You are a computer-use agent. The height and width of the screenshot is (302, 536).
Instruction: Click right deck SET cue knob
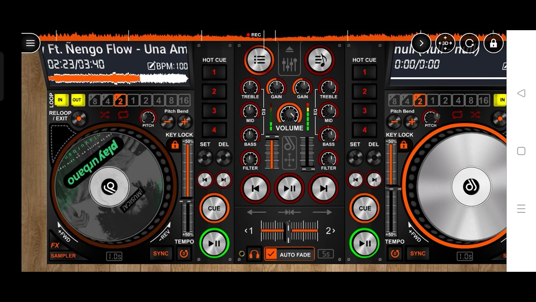pyautogui.click(x=355, y=158)
